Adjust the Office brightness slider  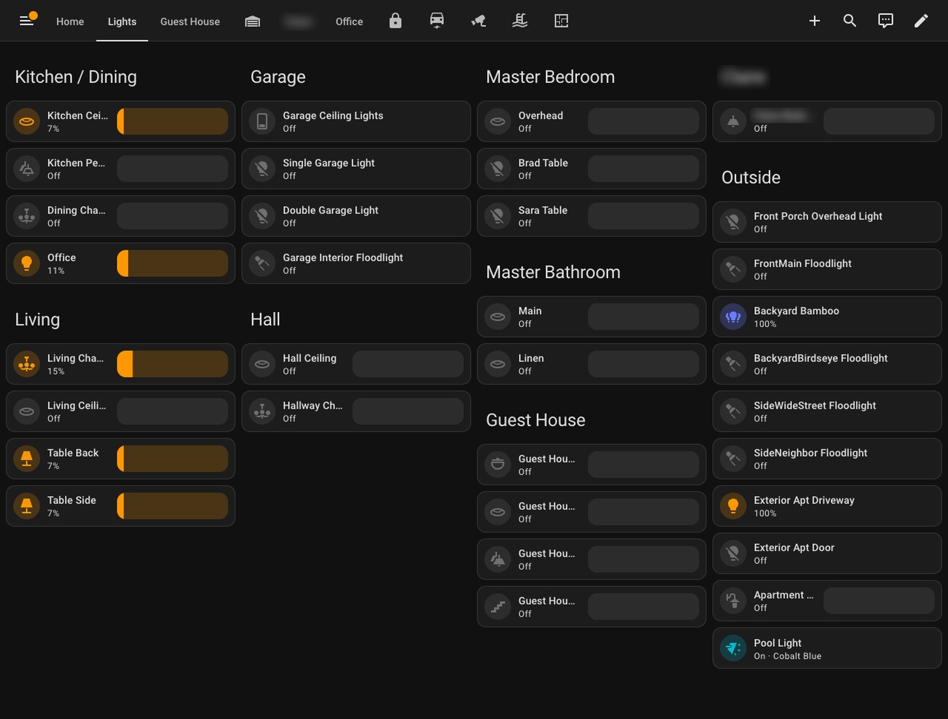(x=172, y=263)
